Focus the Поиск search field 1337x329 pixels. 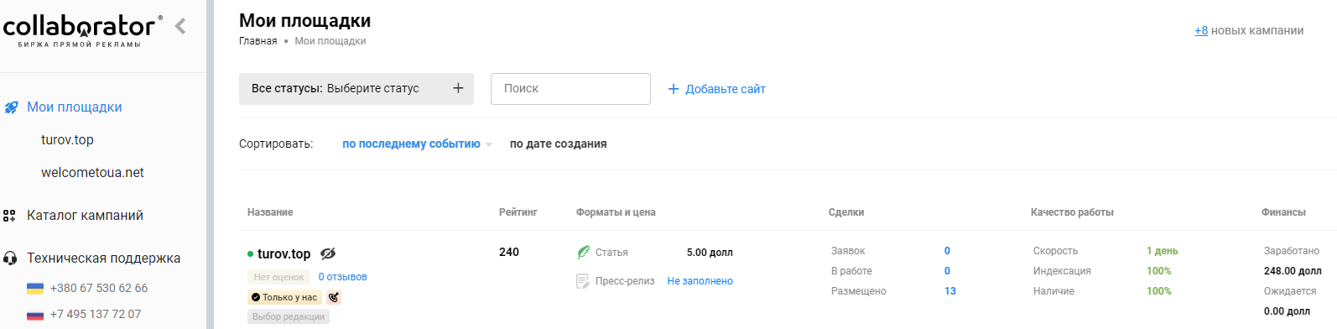tap(570, 89)
